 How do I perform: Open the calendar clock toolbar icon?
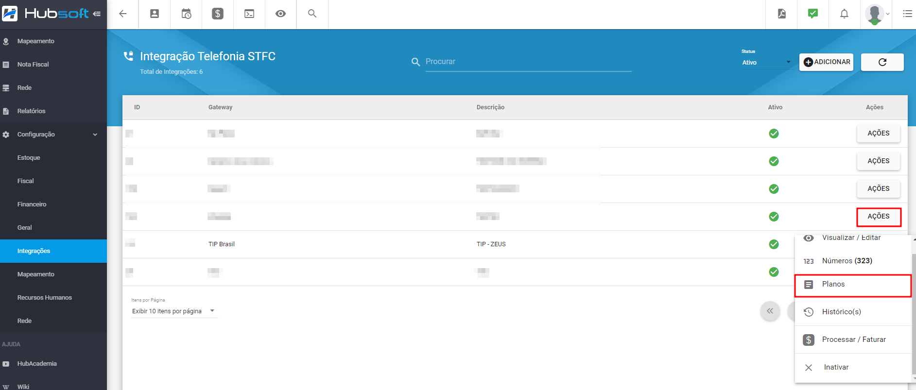tap(186, 14)
